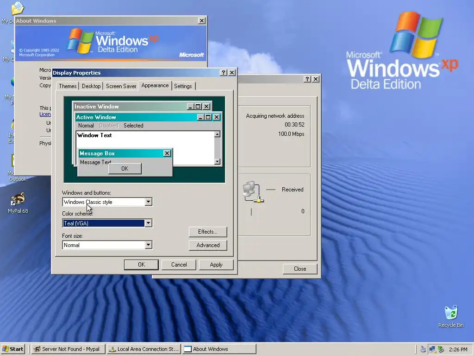Screen dimensions: 474x356
Task: Click the Start button on taskbar
Action: point(12,349)
